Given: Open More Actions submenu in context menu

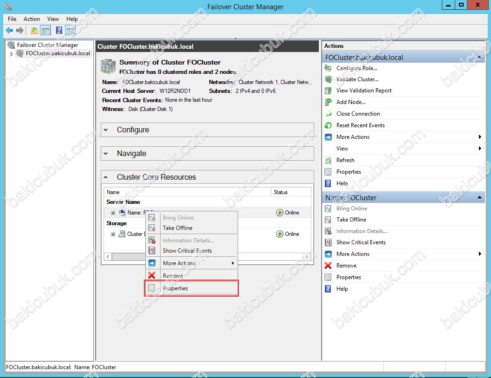Looking at the screenshot, I should coord(192,263).
